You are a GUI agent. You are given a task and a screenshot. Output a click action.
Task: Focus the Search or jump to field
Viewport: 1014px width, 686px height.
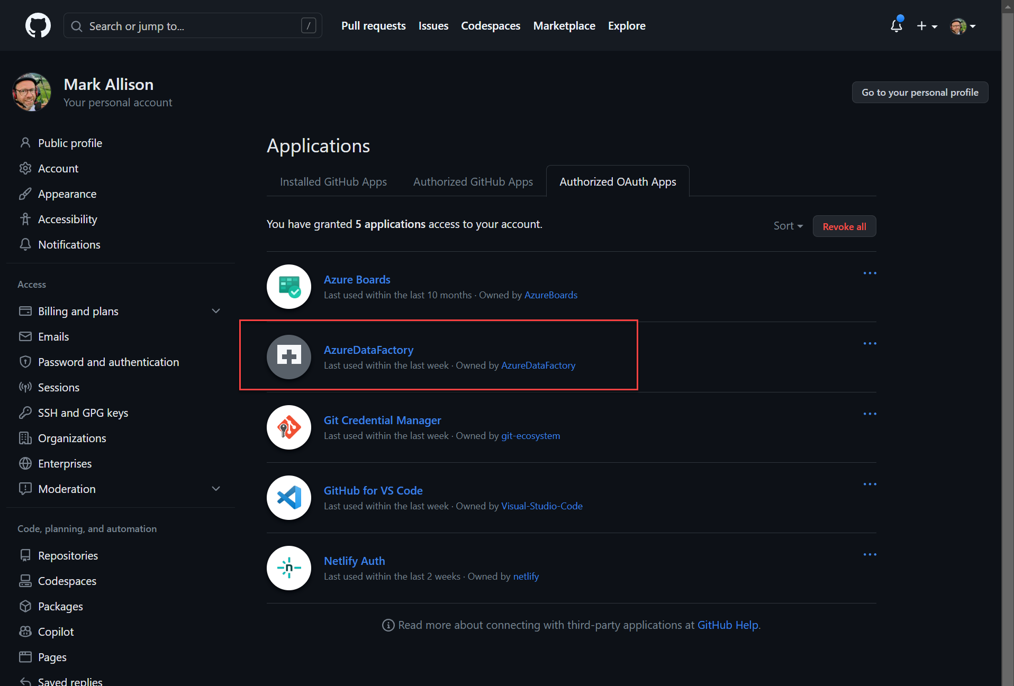pyautogui.click(x=193, y=26)
